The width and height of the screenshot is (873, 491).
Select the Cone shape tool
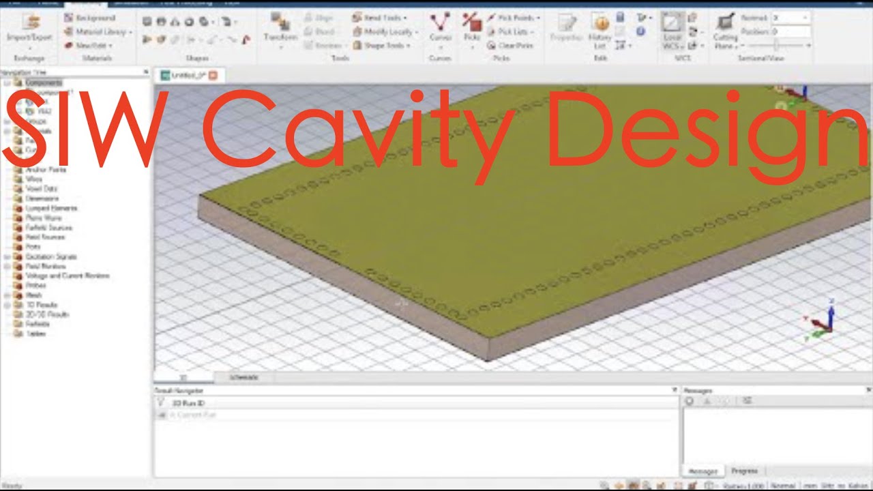[175, 21]
